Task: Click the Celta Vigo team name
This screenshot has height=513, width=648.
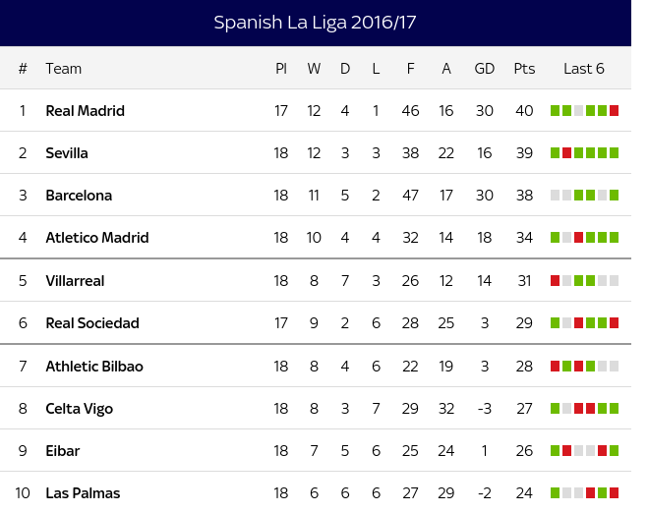Action: [x=80, y=409]
